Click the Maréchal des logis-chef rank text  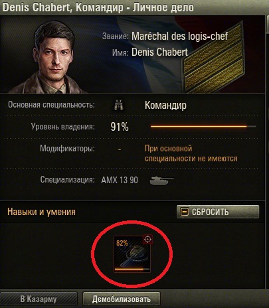point(179,36)
